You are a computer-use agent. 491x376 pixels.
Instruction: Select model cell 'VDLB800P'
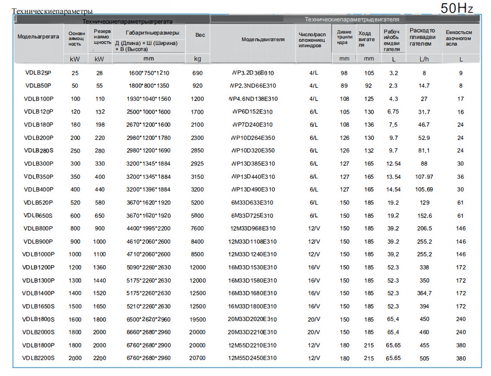coord(38,228)
